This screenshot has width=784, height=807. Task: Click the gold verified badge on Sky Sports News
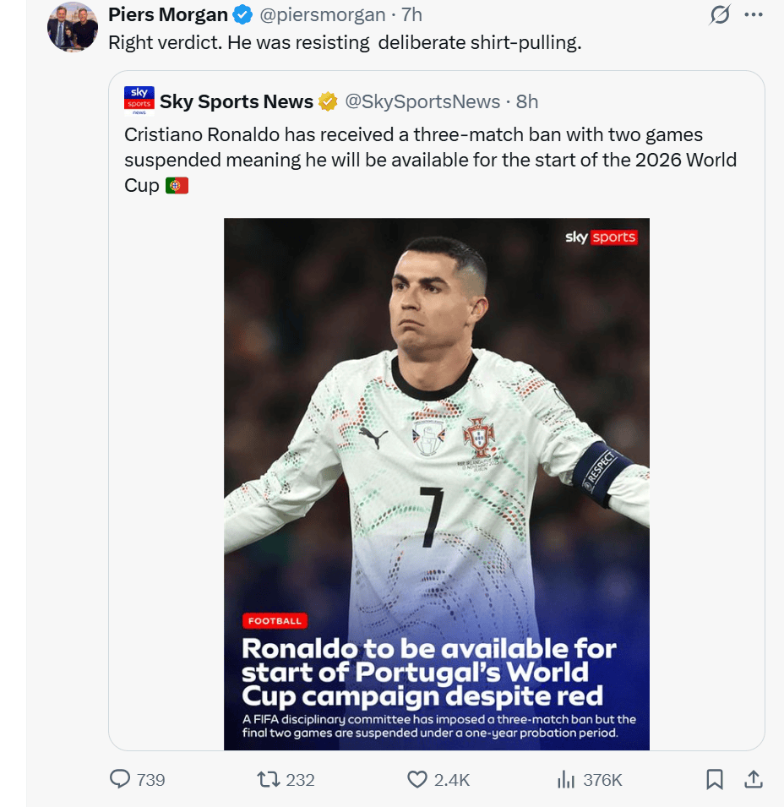point(328,101)
